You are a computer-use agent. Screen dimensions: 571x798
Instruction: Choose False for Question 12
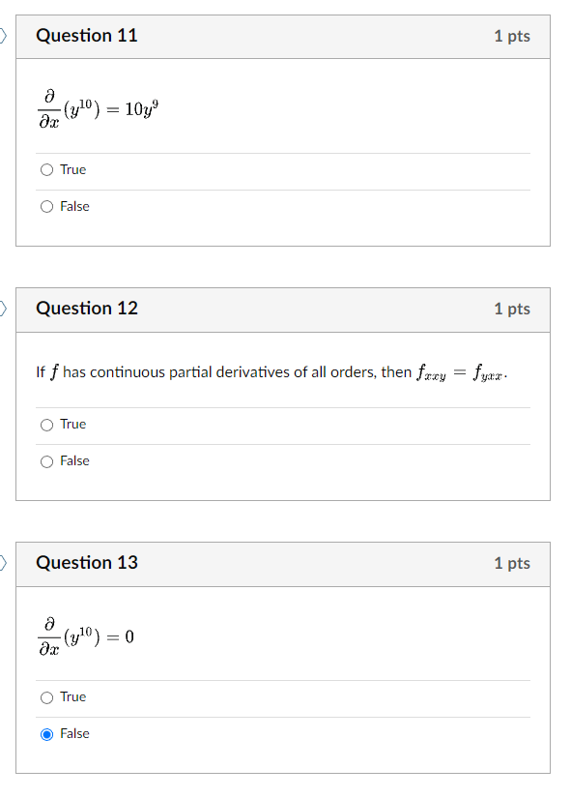coord(46,460)
